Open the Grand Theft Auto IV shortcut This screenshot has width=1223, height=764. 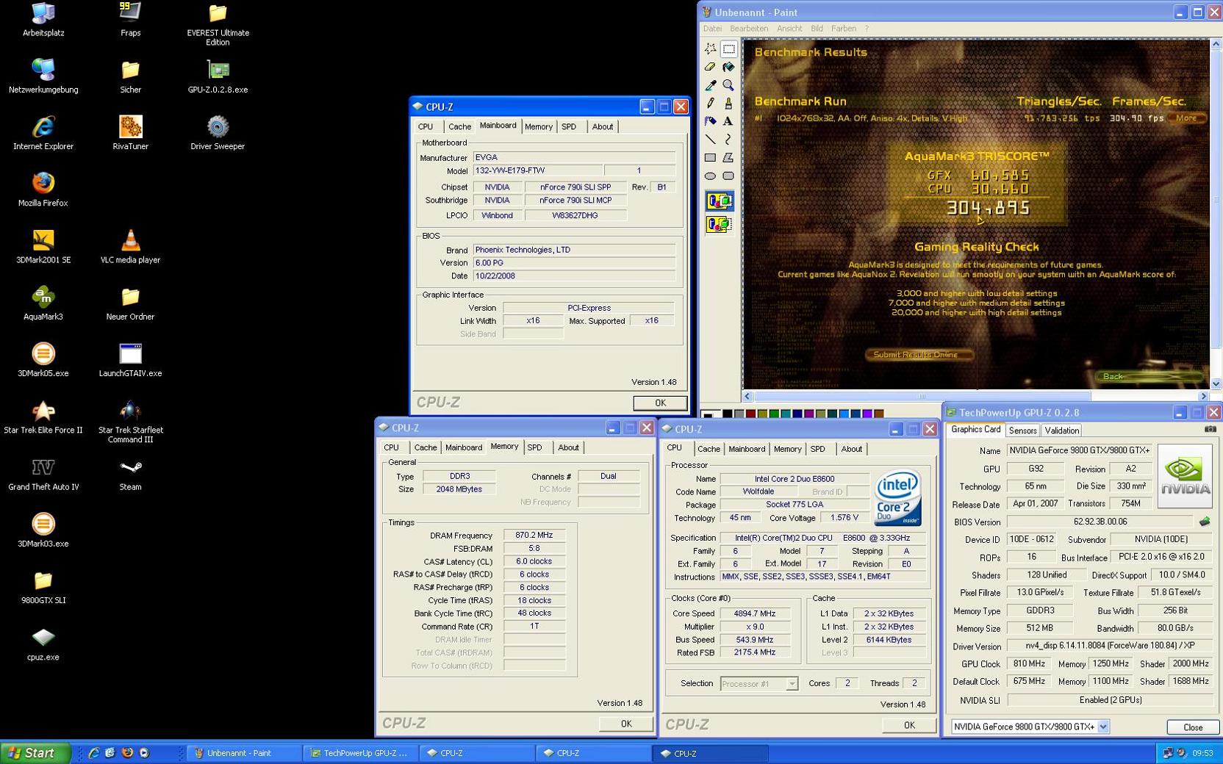[x=43, y=474]
